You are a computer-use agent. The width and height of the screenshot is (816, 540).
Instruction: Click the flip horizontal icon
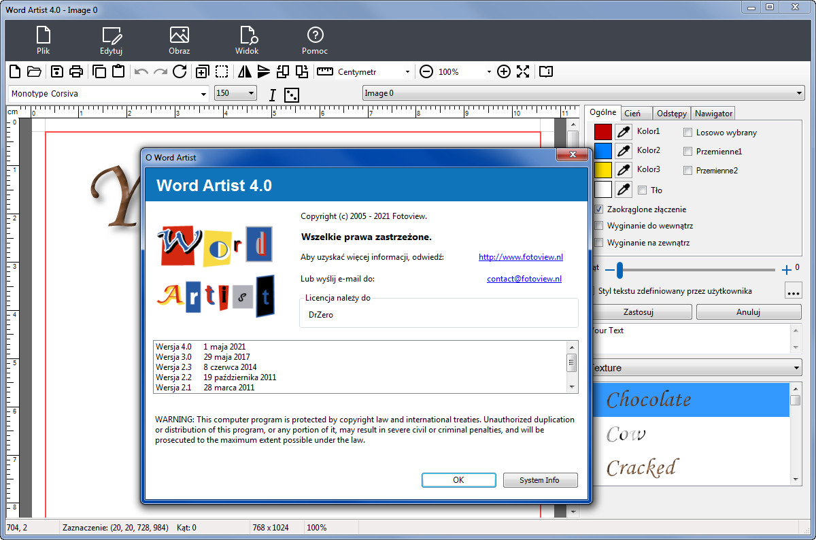pos(245,71)
